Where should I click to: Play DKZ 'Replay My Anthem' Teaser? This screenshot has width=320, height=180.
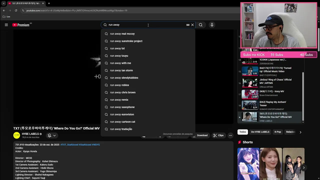click(x=270, y=105)
